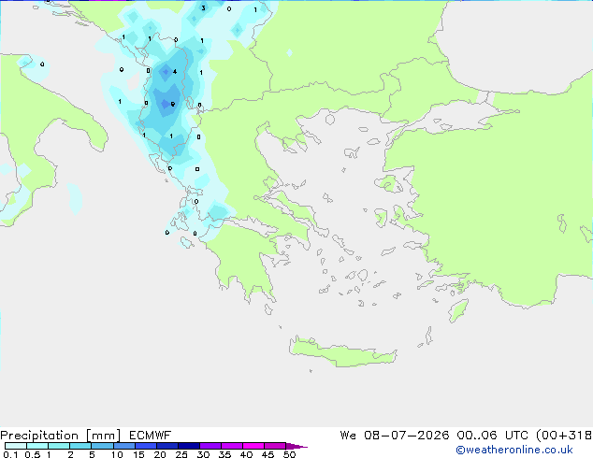Select the 30–35 mm purple legend swatch
593x458 pixels.
click(210, 446)
